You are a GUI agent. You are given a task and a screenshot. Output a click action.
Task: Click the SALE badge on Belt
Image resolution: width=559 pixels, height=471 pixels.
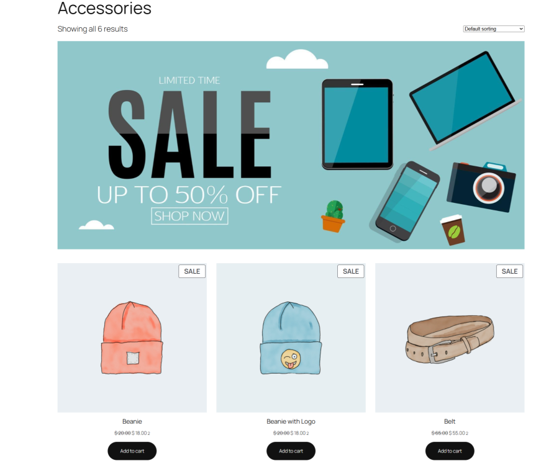click(x=509, y=271)
